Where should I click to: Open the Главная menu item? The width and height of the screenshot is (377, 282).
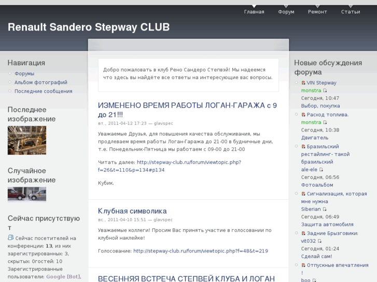click(254, 12)
